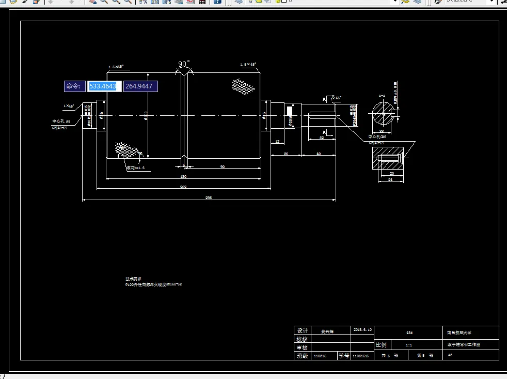The width and height of the screenshot is (507, 379).
Task: Expand the layer list dropdown arrow
Action: click(x=395, y=2)
